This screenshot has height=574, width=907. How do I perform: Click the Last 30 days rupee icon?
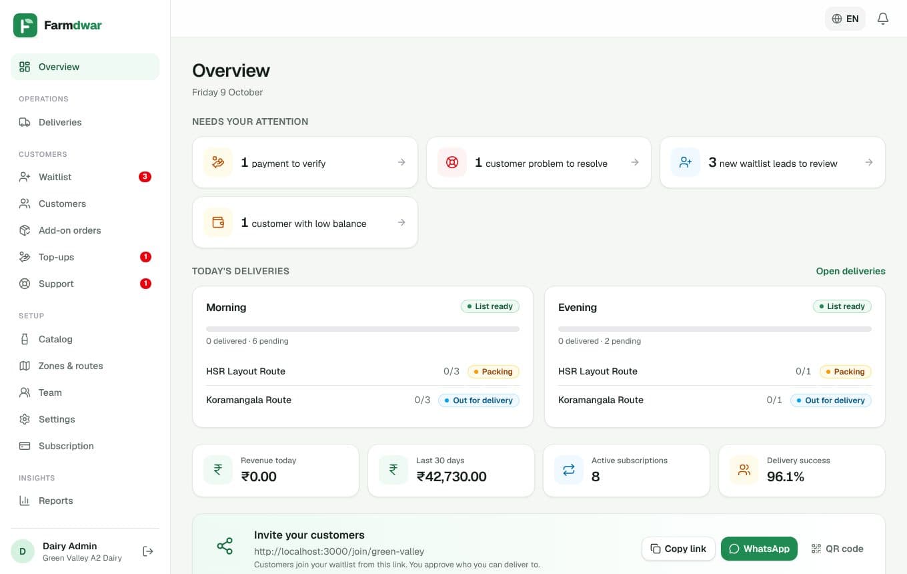coord(393,470)
